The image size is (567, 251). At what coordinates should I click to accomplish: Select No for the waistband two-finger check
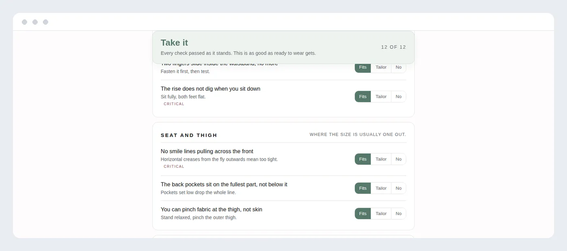tap(399, 68)
